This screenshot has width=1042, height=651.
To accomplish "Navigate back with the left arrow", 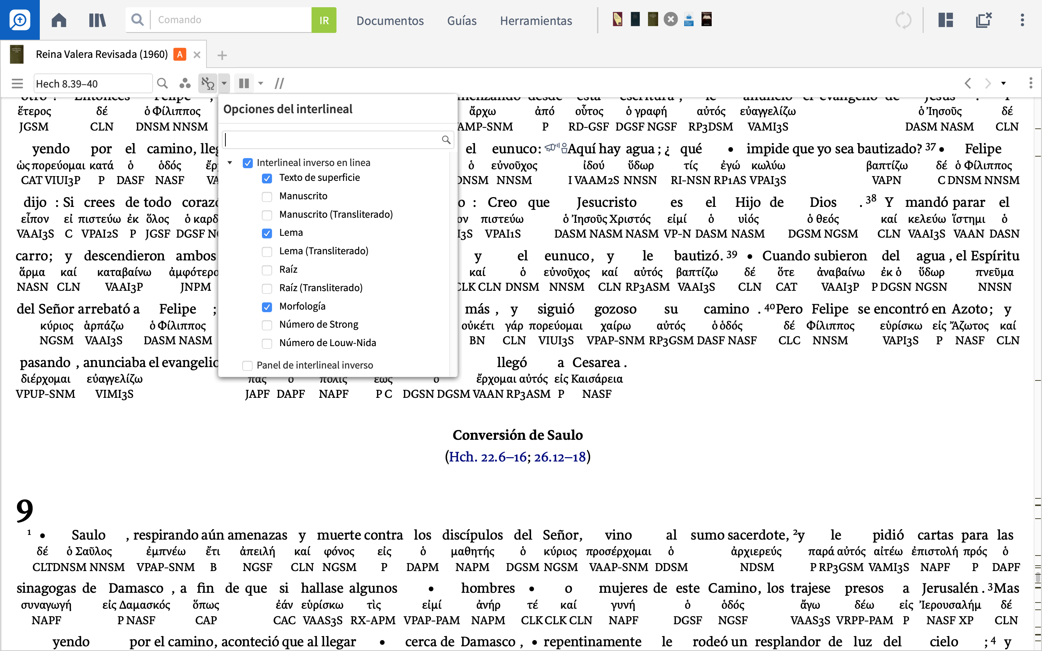I will pyautogui.click(x=968, y=83).
